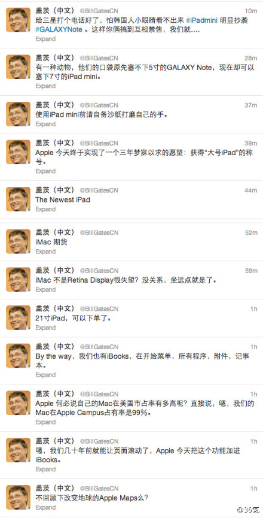This screenshot has width=263, height=518.
Task: Open the avatar next to the Apple Campus 99% tweet
Action: (18, 404)
